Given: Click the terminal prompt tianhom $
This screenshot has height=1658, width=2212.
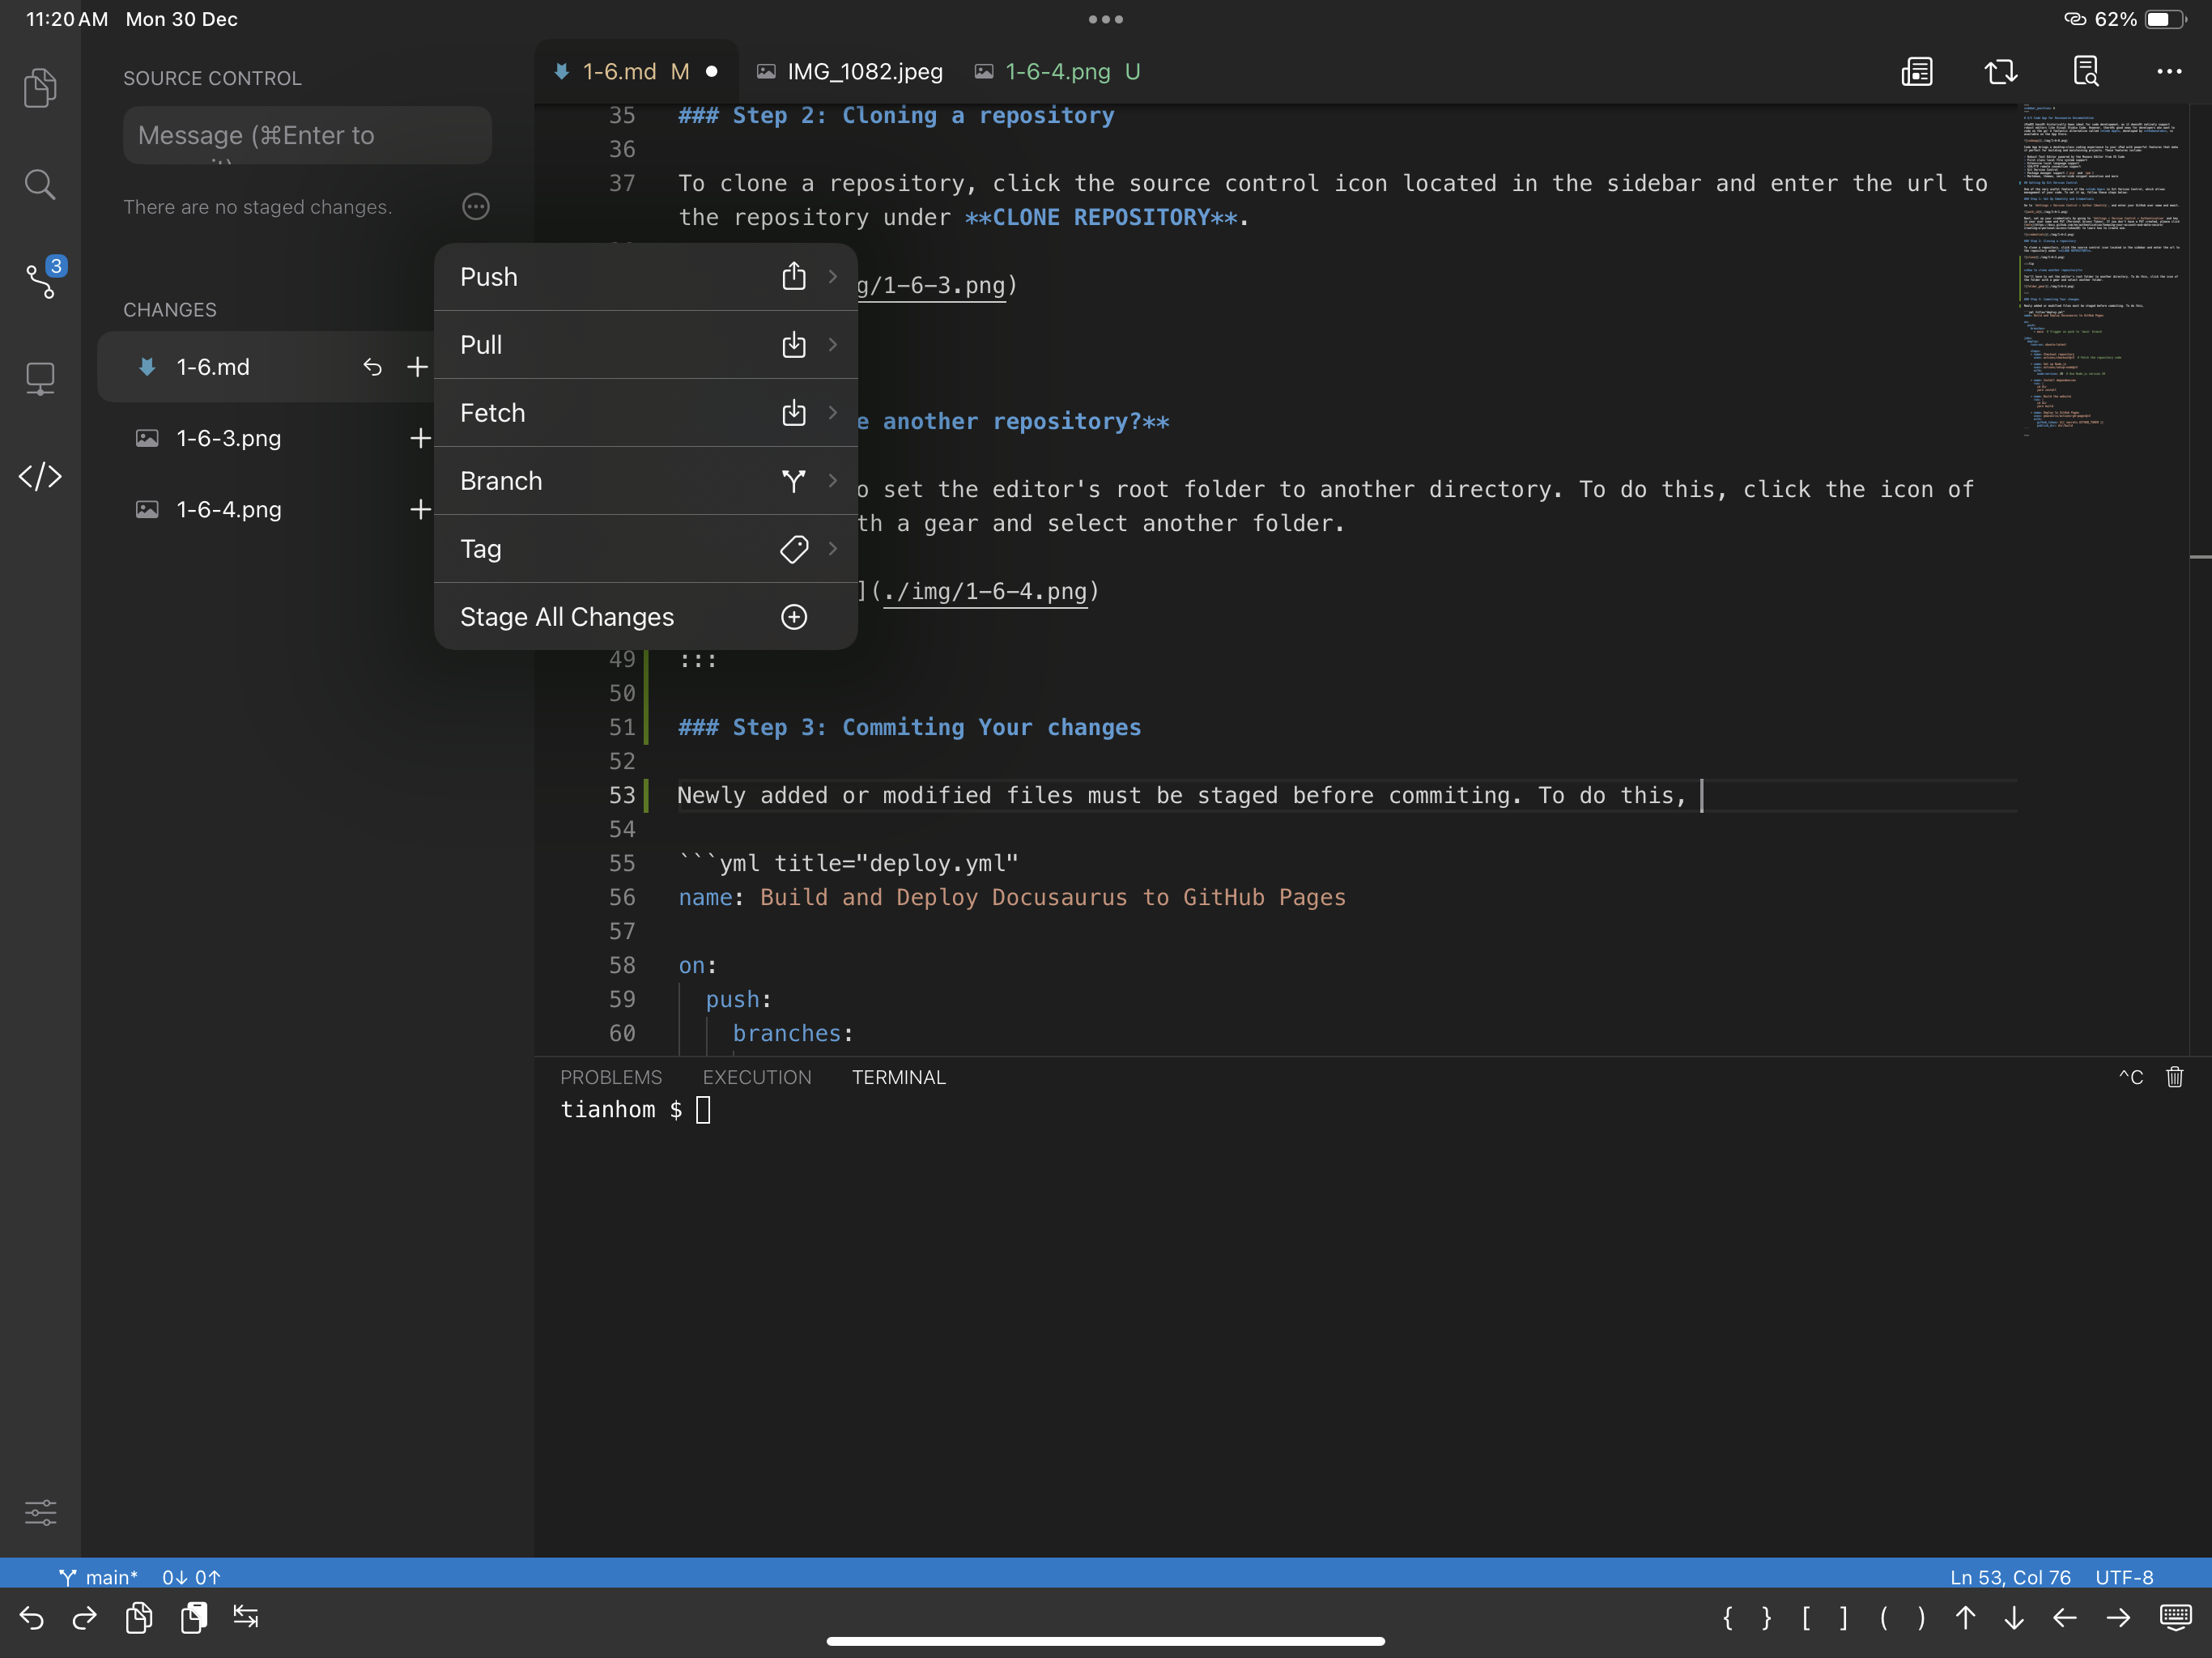Looking at the screenshot, I should 621,1110.
